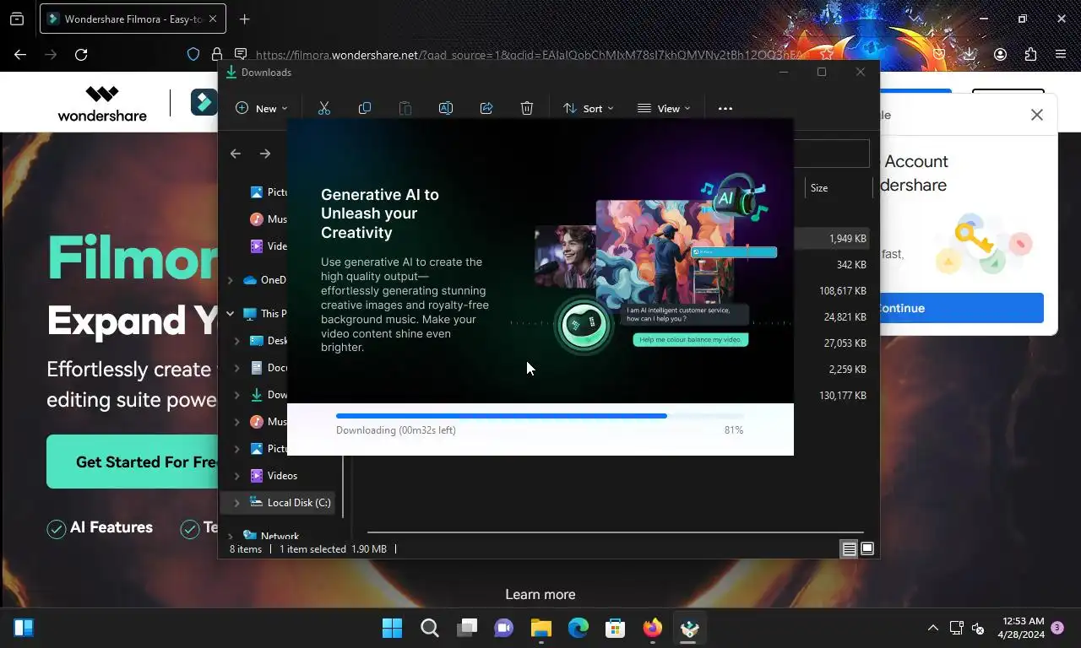Expand Local Disk (C:) tree node
Screen dimensions: 1081x648
[x=236, y=503]
